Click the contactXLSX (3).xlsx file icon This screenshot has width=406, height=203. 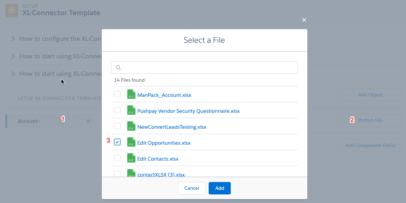tap(131, 173)
